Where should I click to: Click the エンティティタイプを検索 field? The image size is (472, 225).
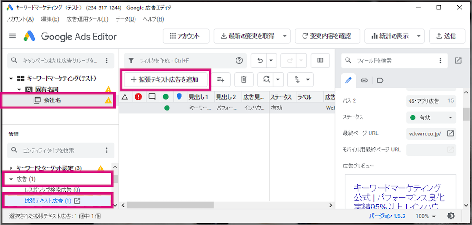[x=60, y=150]
